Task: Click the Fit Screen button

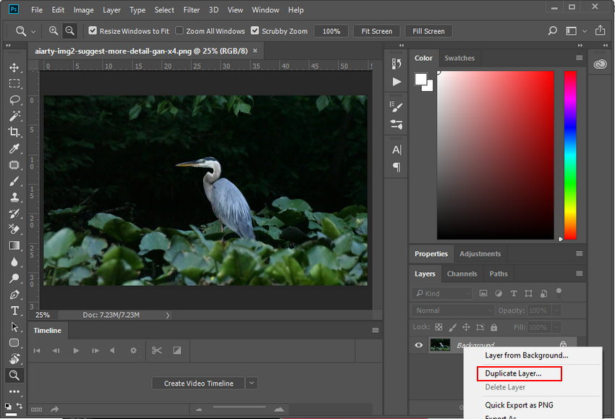Action: pyautogui.click(x=376, y=31)
